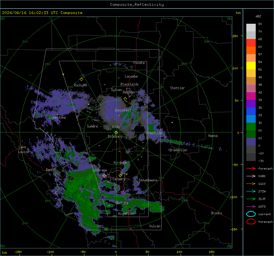The height and width of the screenshot is (256, 274).
Task: Click the cyan current ellipse icon
Action: point(251,214)
